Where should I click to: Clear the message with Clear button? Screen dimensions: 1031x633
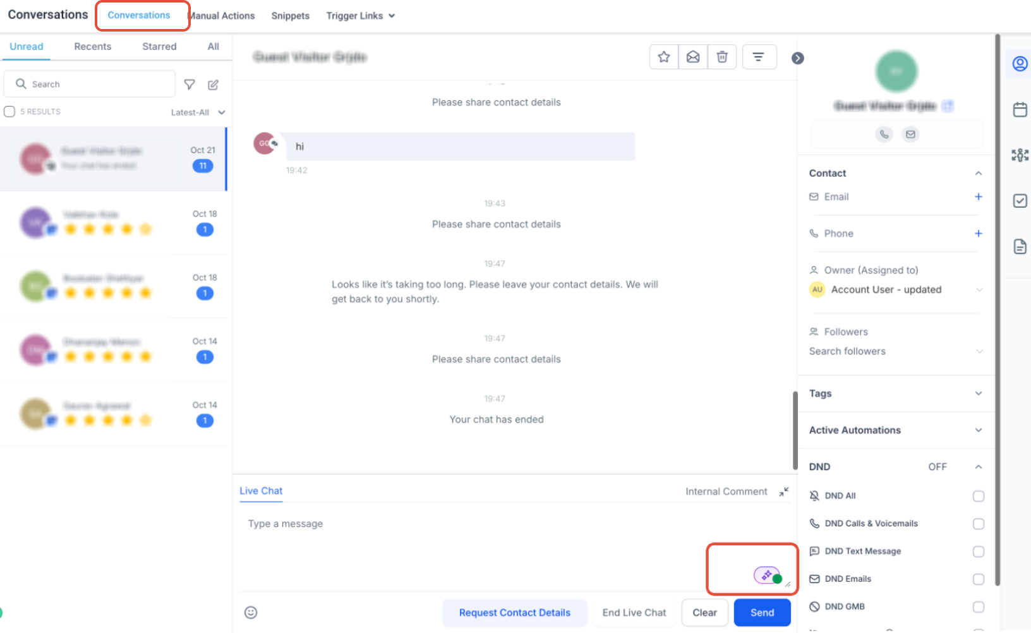coord(705,613)
